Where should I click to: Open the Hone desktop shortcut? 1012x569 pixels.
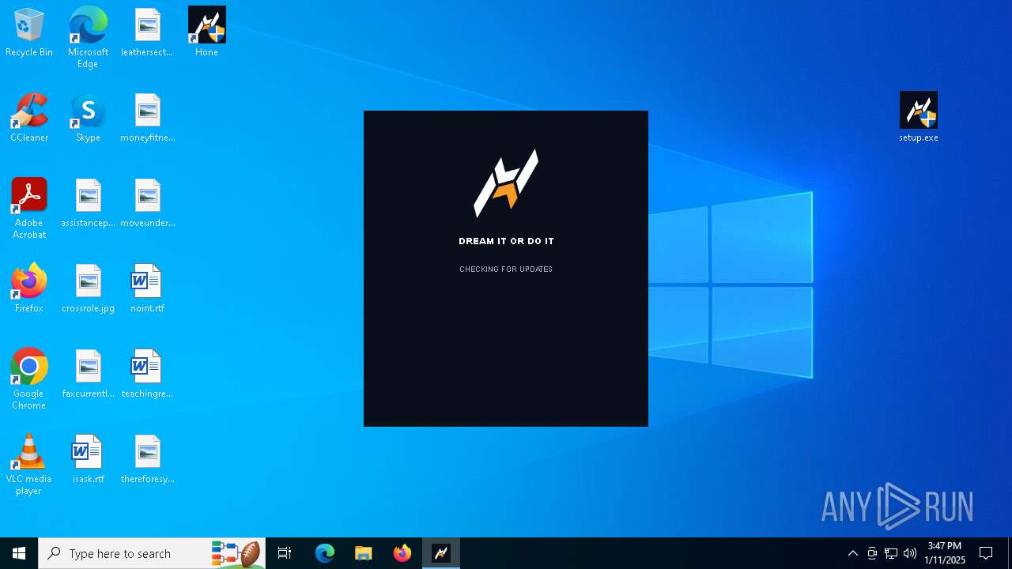(x=206, y=33)
